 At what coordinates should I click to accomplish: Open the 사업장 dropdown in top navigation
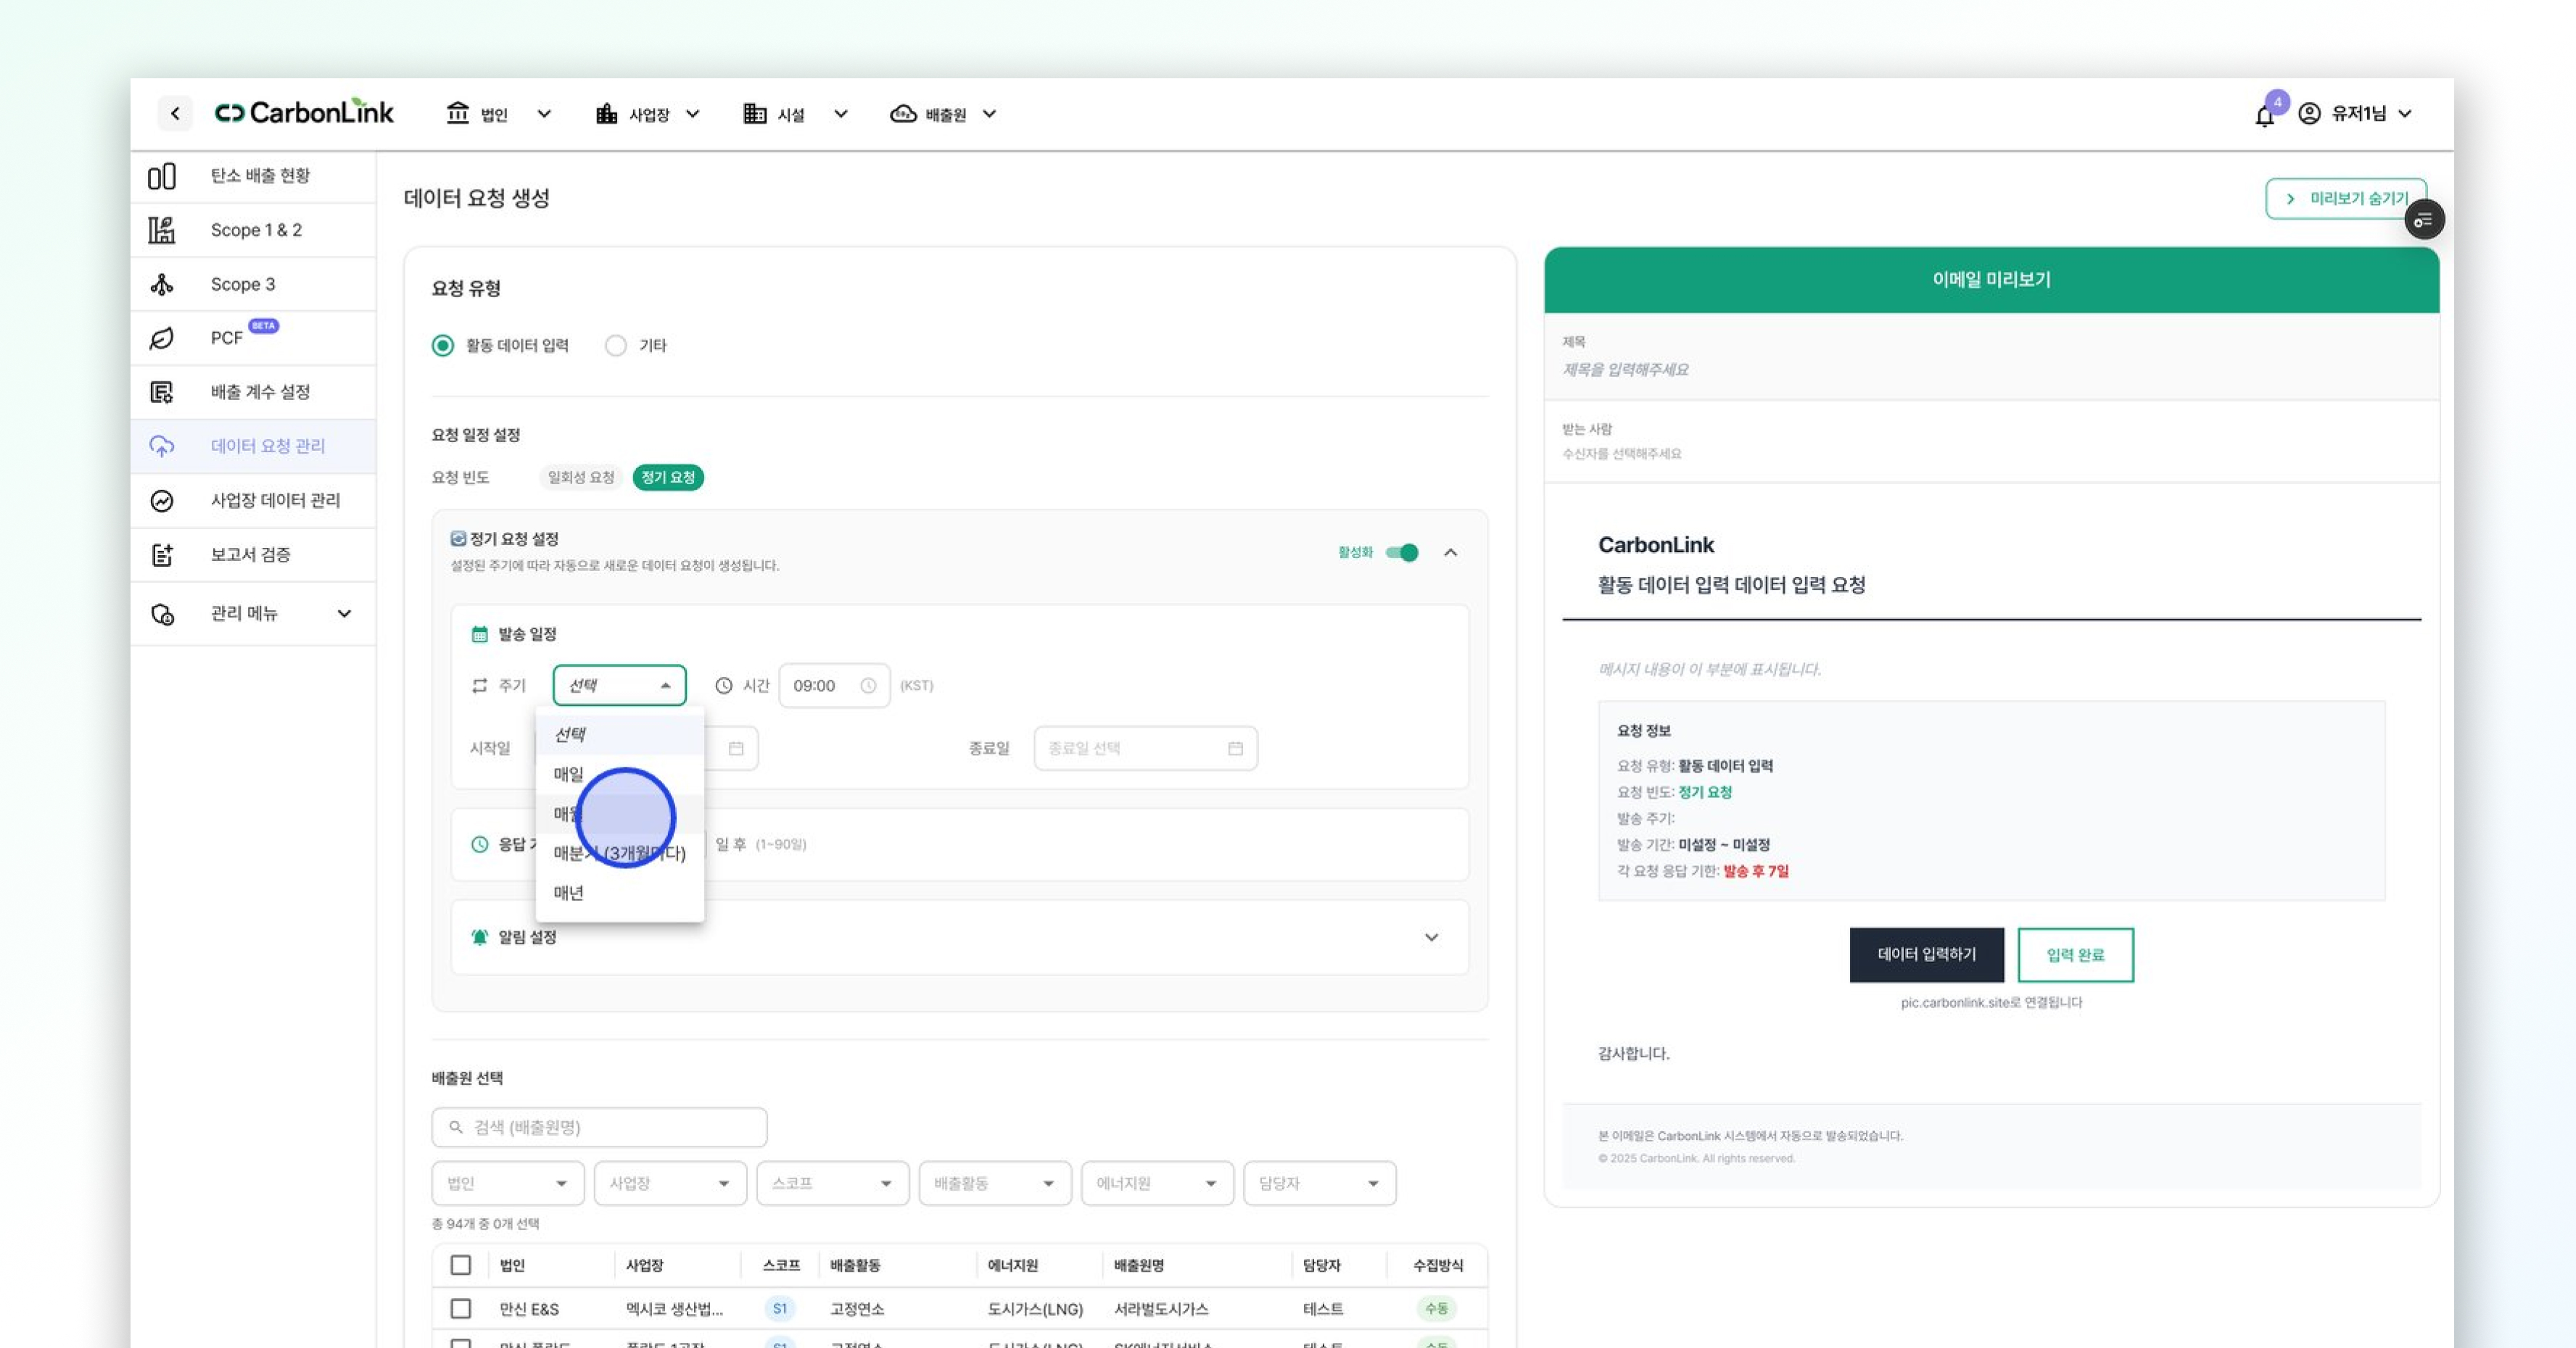[x=648, y=114]
